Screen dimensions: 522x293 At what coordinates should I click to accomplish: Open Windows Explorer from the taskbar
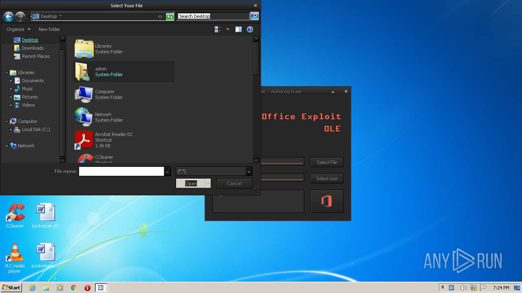46,288
